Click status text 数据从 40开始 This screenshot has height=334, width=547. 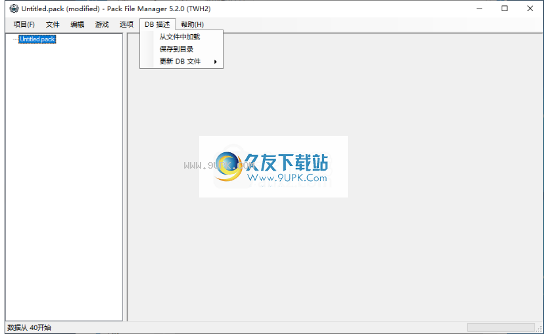click(30, 327)
